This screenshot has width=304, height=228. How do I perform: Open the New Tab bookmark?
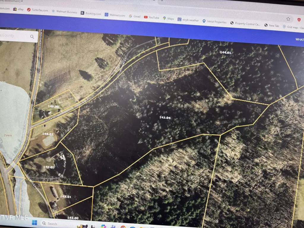tap(272, 26)
